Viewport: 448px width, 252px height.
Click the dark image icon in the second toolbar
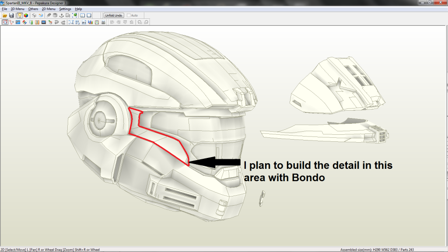coord(44,22)
